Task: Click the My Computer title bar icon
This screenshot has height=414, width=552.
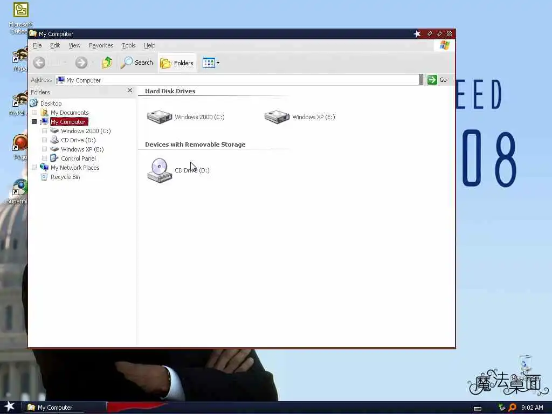Action: point(33,33)
